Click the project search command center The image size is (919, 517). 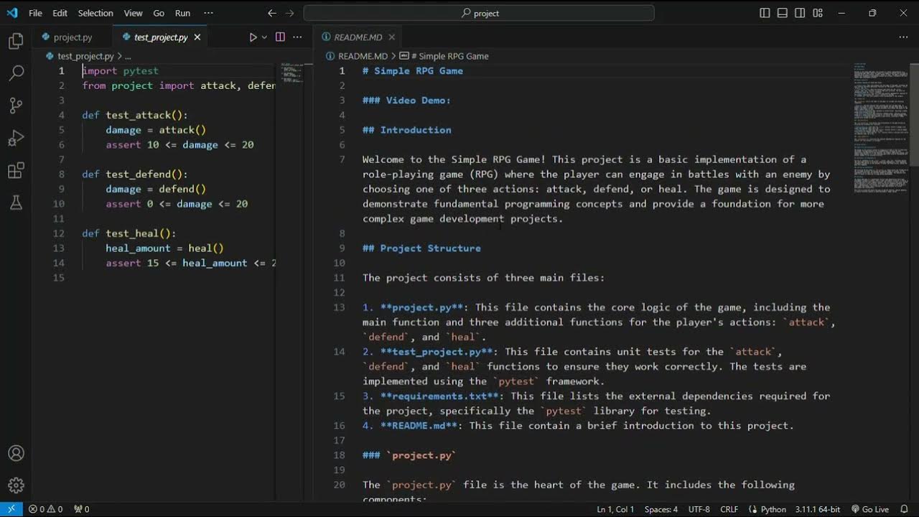tap(479, 13)
